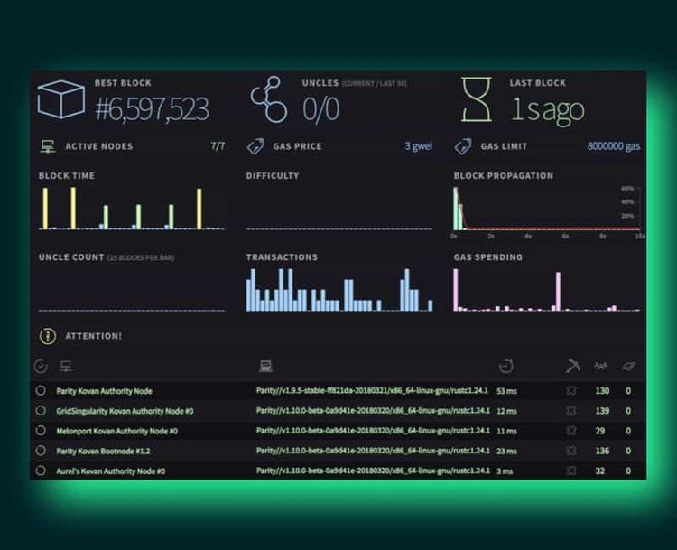Image resolution: width=677 pixels, height=550 pixels.
Task: Sort by latency clock column icon
Action: click(505, 366)
